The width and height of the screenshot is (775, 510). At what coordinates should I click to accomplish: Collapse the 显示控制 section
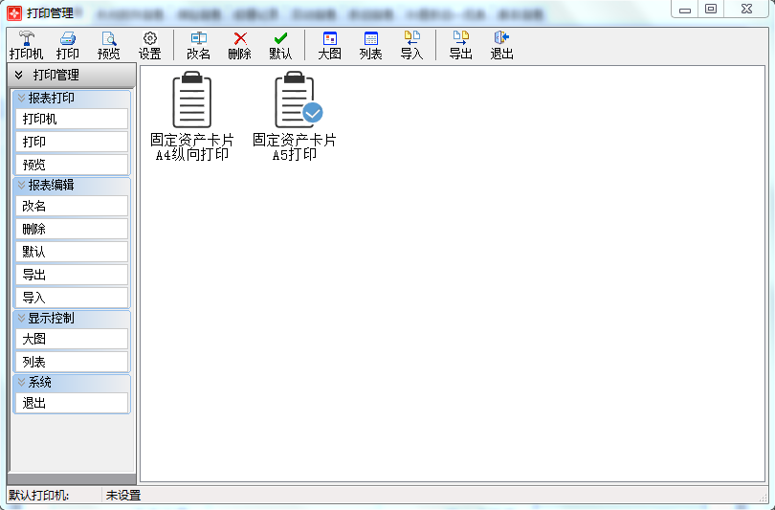(x=21, y=318)
